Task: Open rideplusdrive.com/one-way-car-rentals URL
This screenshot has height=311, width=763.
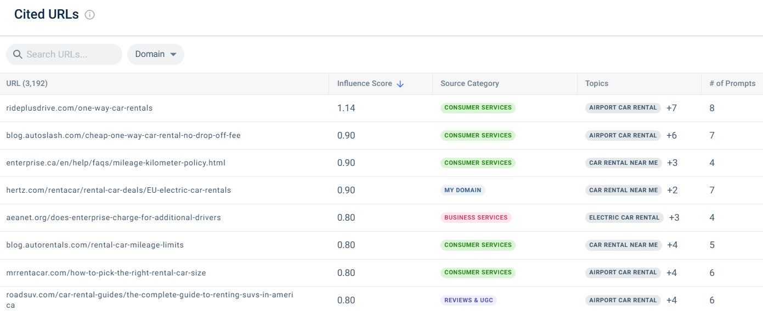Action: pyautogui.click(x=80, y=108)
